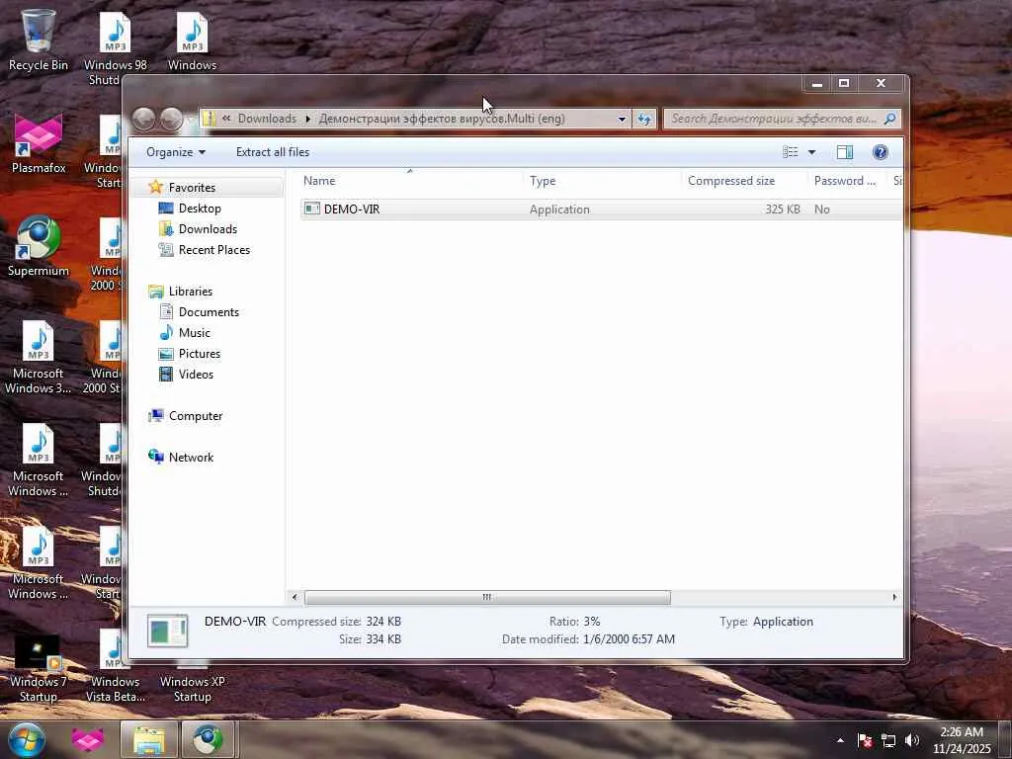The image size is (1012, 759).
Task: Open the view options dropdown arrow
Action: (x=811, y=152)
